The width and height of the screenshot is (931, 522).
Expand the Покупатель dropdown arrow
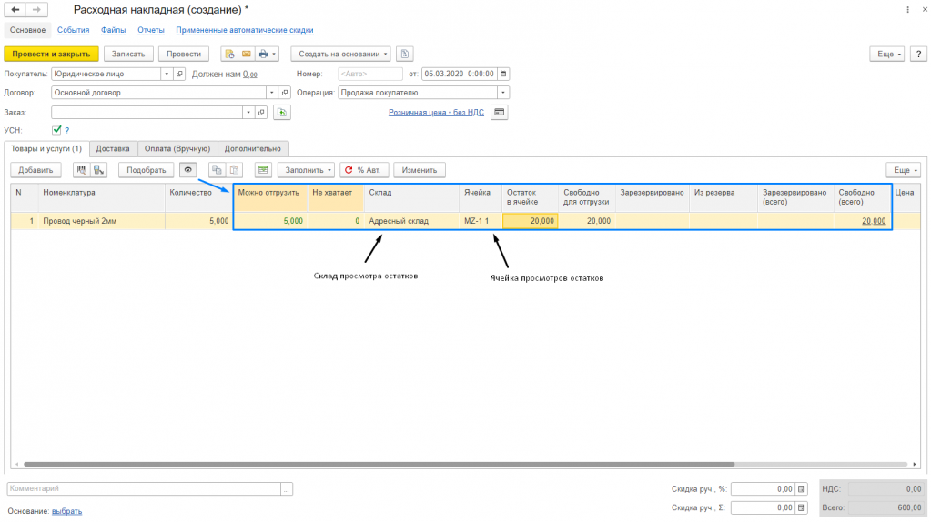167,75
